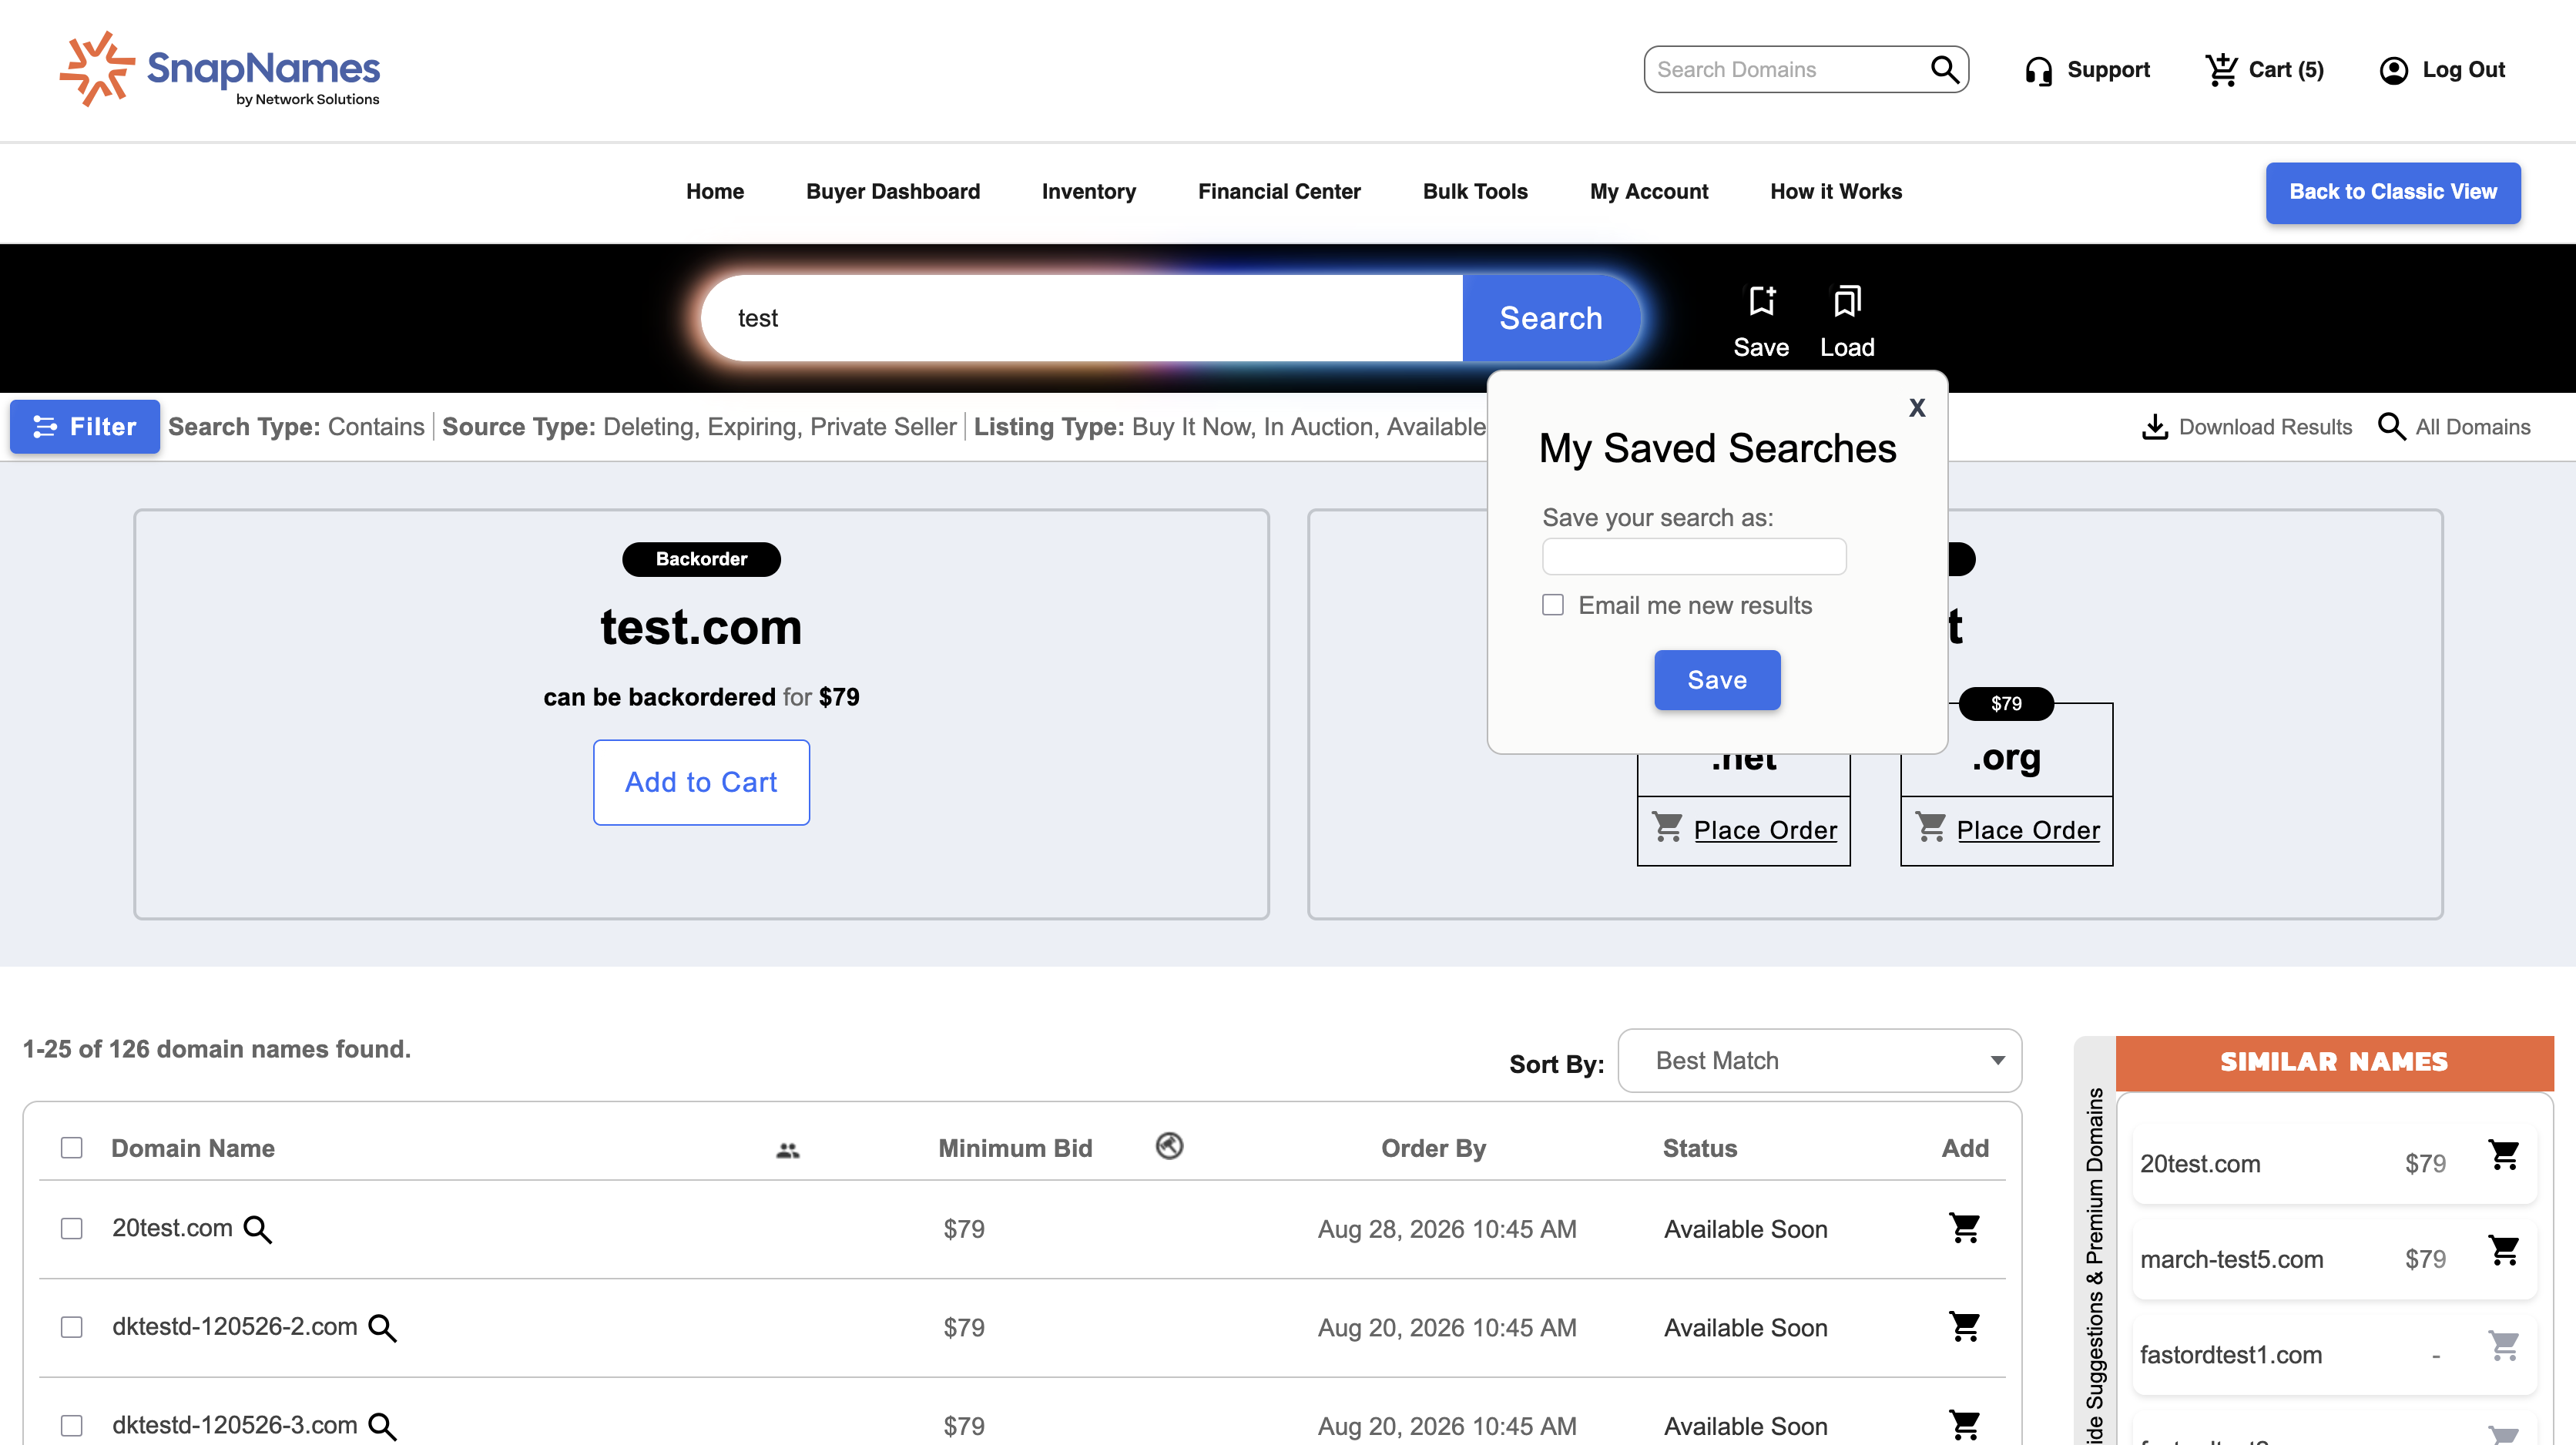Click the Status column header
This screenshot has width=2576, height=1445.
1699,1148
